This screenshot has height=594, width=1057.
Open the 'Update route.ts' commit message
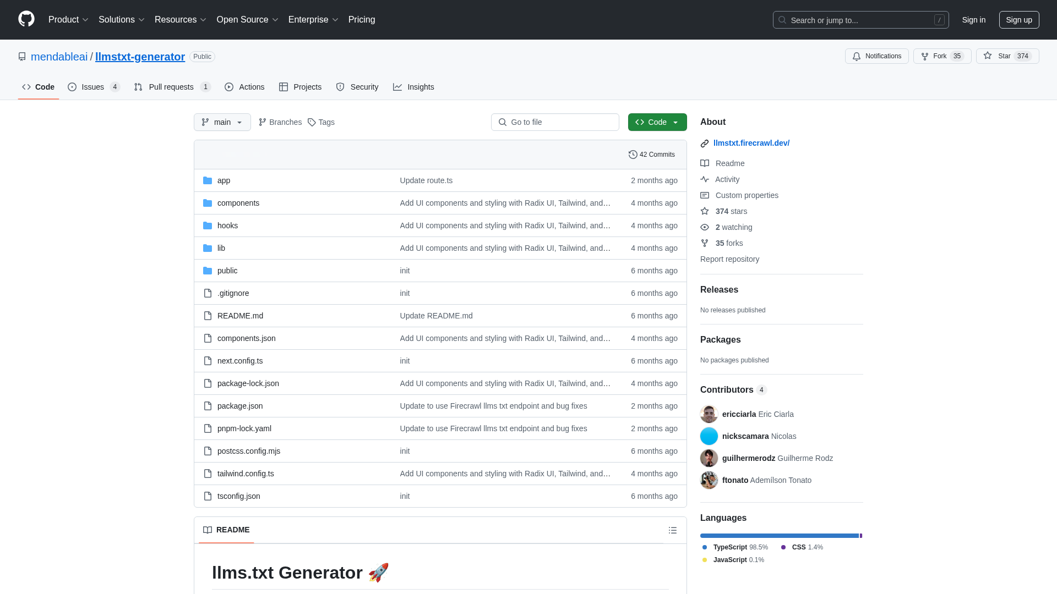coord(426,180)
